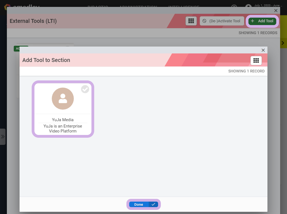Switch grid view in External Tools header
Screen dimensions: 287x214
[x=191, y=21]
